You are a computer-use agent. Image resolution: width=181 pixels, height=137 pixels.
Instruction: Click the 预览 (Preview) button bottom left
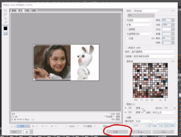point(16,132)
